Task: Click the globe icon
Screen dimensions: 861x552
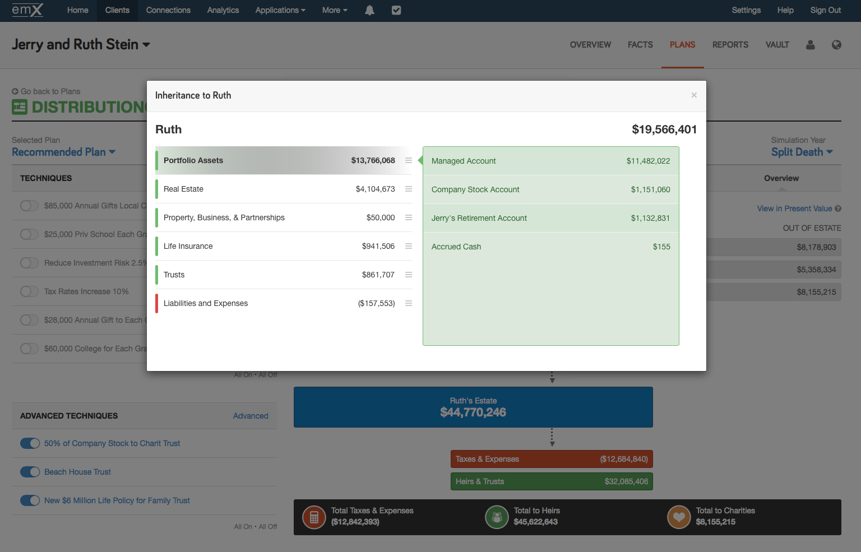Action: 836,45
